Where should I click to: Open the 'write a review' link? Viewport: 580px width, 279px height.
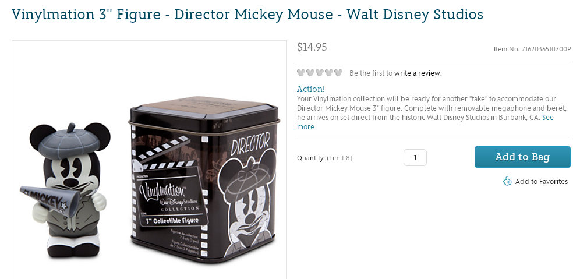pyautogui.click(x=418, y=73)
